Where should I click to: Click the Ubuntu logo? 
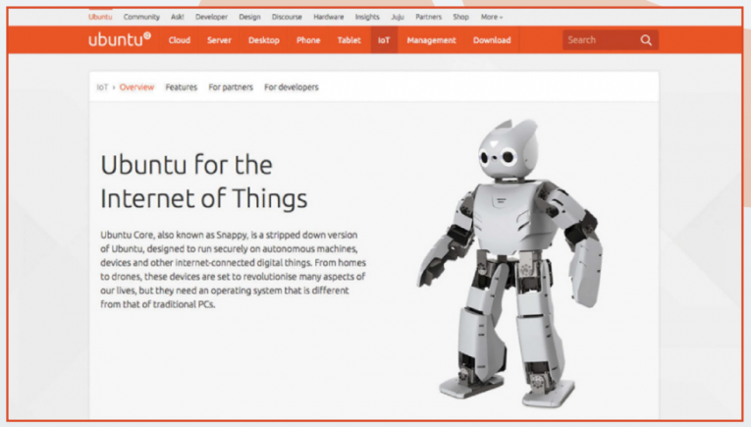coord(120,39)
